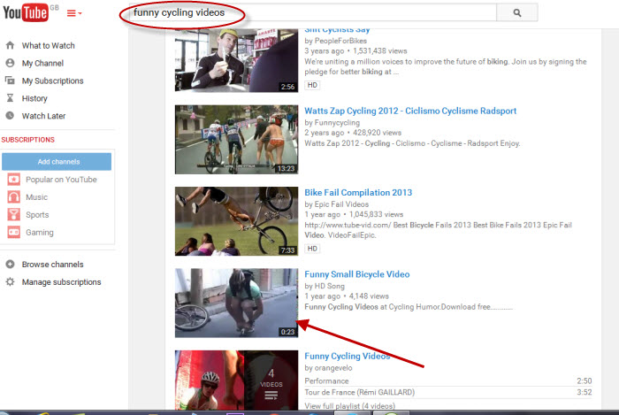Click the Popular on YouTube channel icon
The height and width of the screenshot is (415, 619).
[14, 180]
